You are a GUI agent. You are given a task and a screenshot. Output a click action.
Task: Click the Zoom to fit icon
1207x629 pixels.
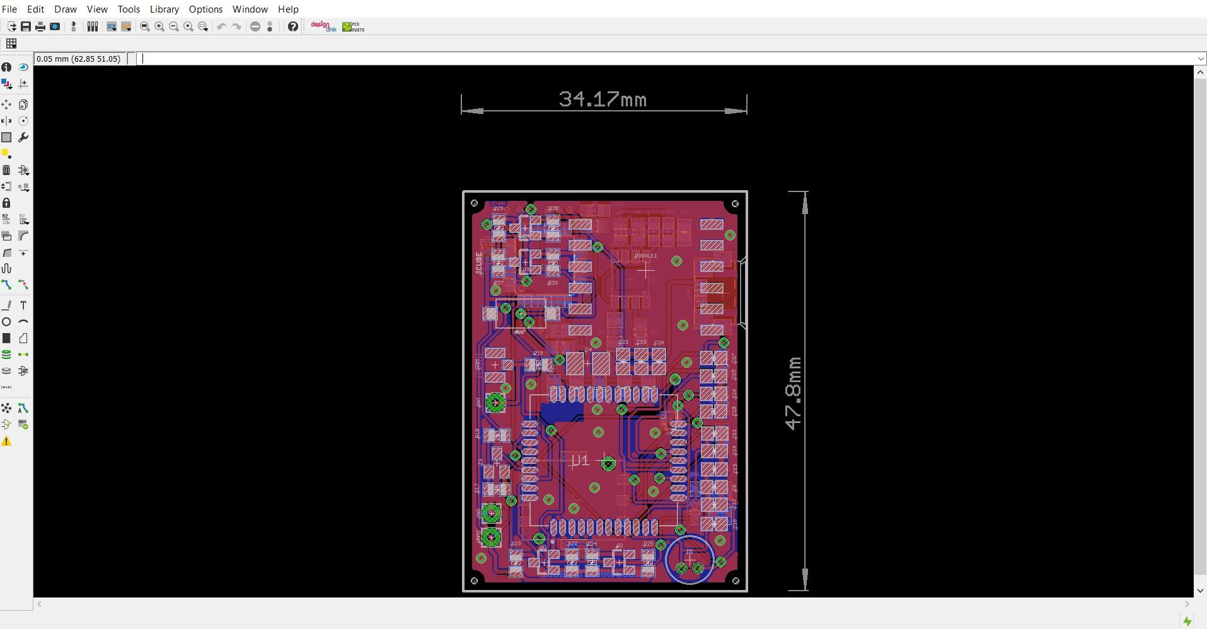pos(144,26)
